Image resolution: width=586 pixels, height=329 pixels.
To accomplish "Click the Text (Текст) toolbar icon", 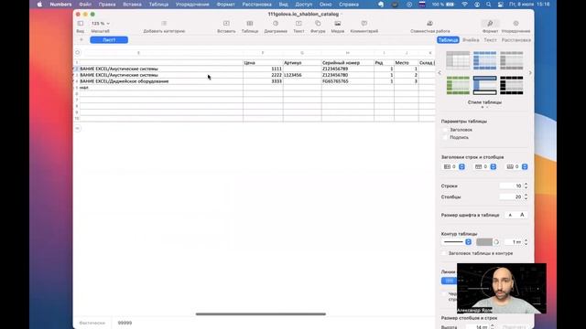I will click(x=298, y=24).
